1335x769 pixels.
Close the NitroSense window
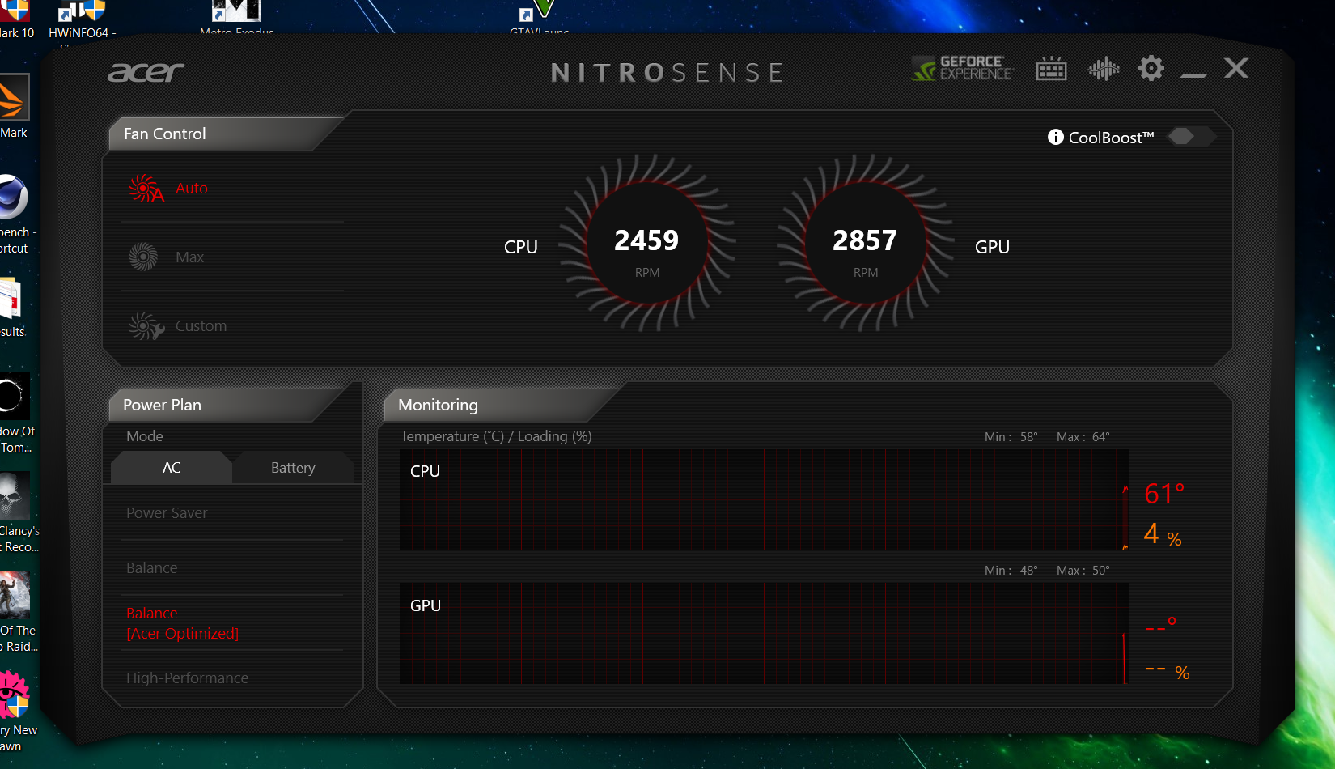coord(1236,68)
